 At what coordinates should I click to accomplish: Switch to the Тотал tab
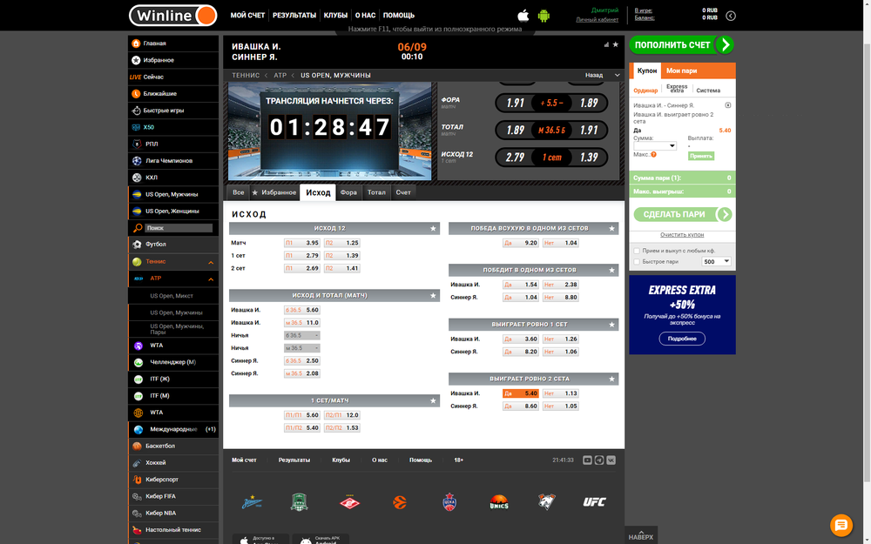click(x=376, y=192)
